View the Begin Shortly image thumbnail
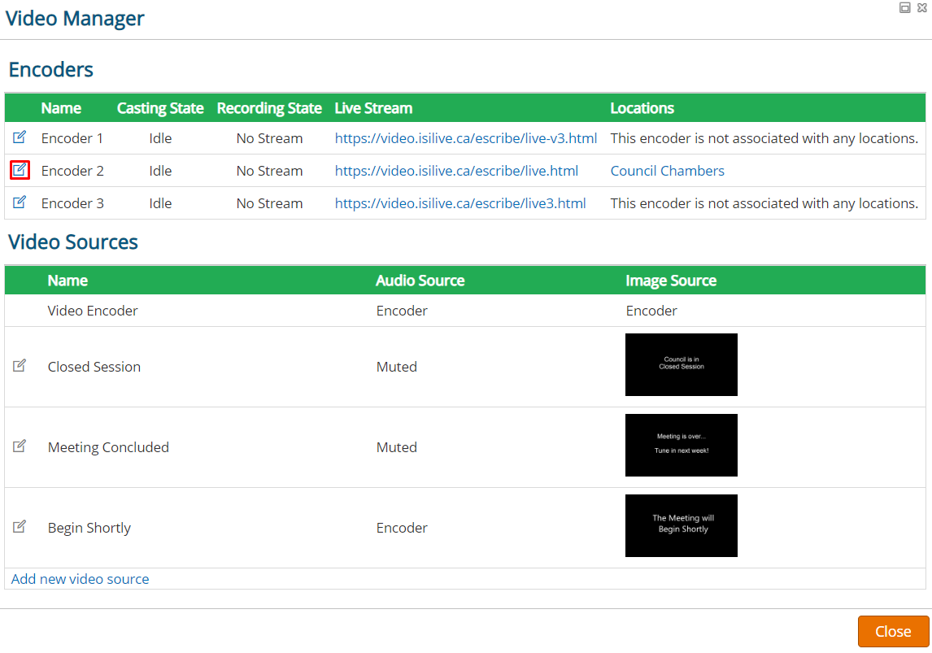Screen dimensions: 932x653 [682, 526]
